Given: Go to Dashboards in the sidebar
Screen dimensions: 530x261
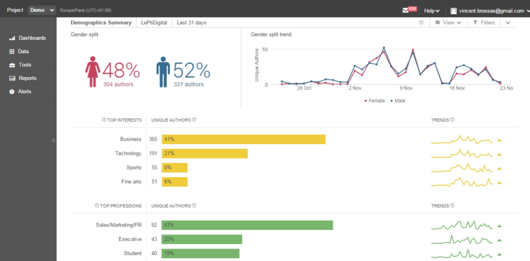Looking at the screenshot, I should (x=32, y=38).
